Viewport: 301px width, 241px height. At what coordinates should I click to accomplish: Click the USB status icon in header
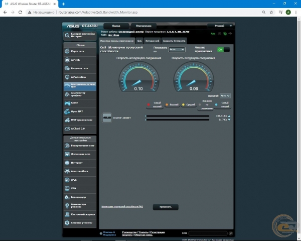tap(230, 34)
